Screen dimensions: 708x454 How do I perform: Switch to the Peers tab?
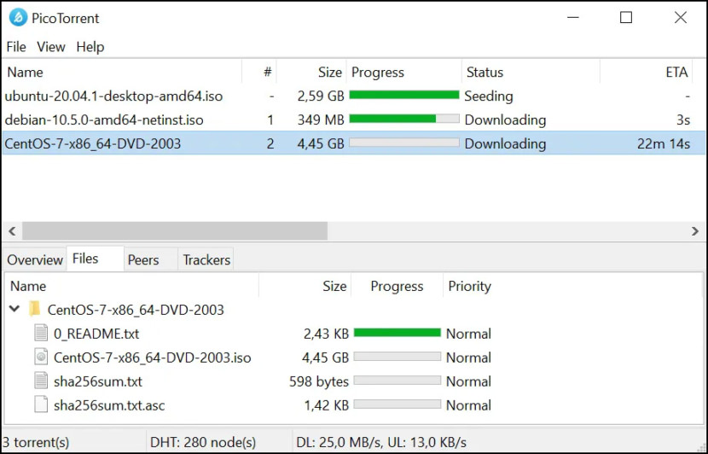click(x=143, y=259)
